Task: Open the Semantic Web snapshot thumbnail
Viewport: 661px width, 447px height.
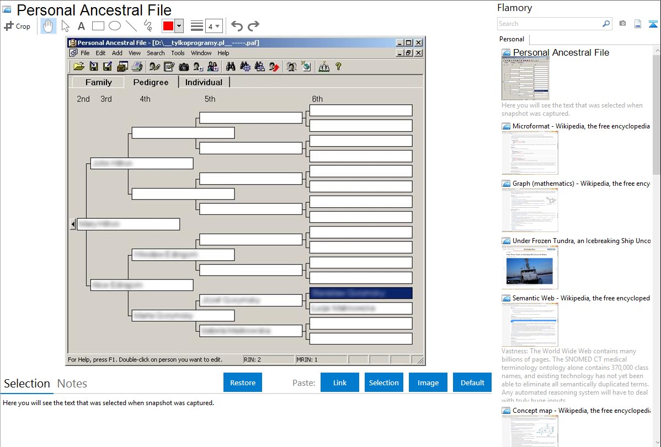Action: pos(530,325)
